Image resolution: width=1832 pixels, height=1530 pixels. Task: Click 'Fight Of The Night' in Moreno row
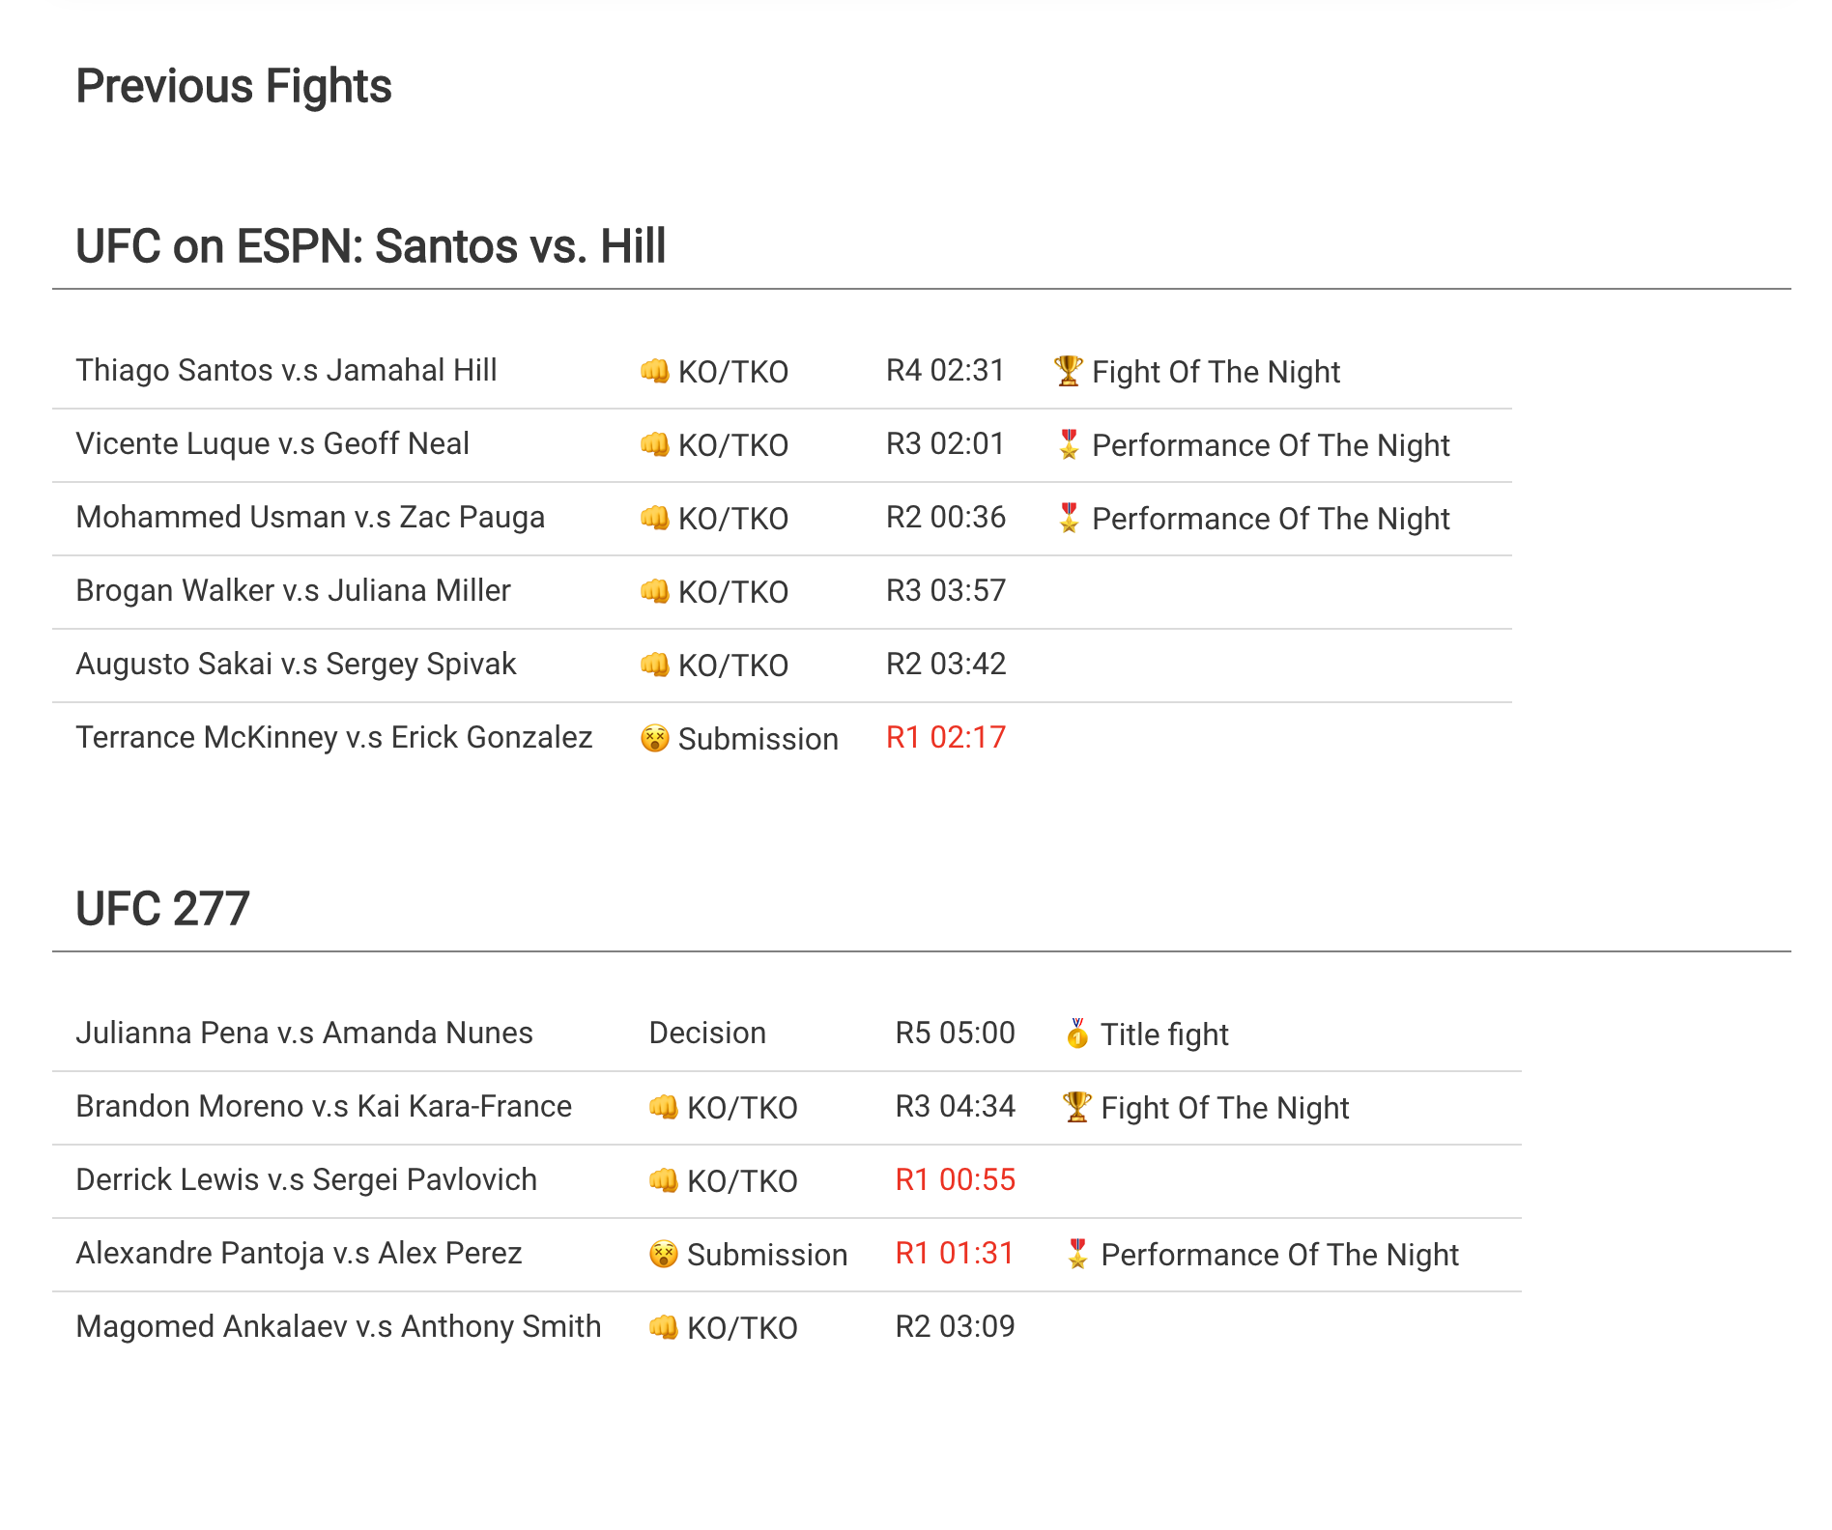tap(1224, 1108)
